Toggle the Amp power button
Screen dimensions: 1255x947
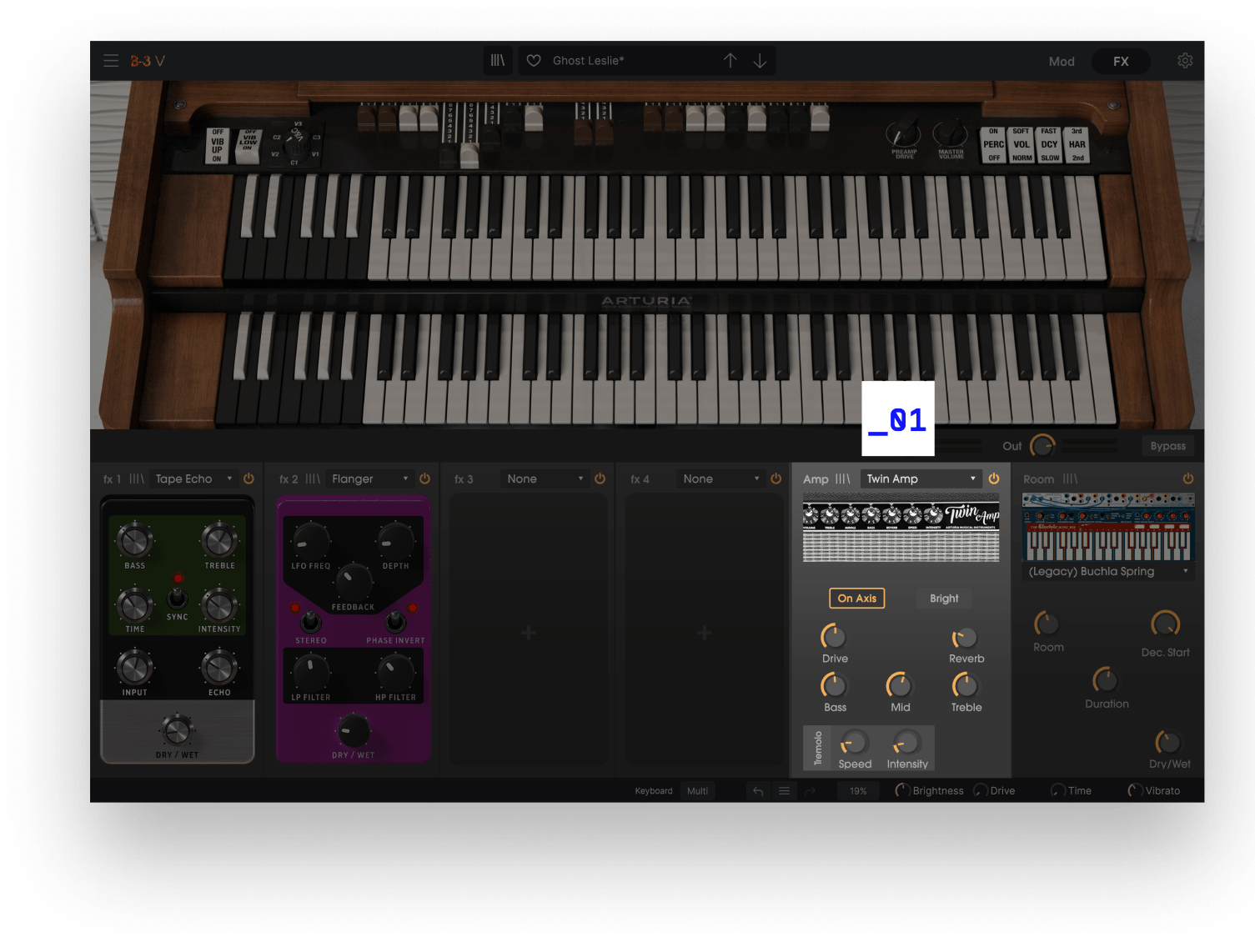pos(993,479)
